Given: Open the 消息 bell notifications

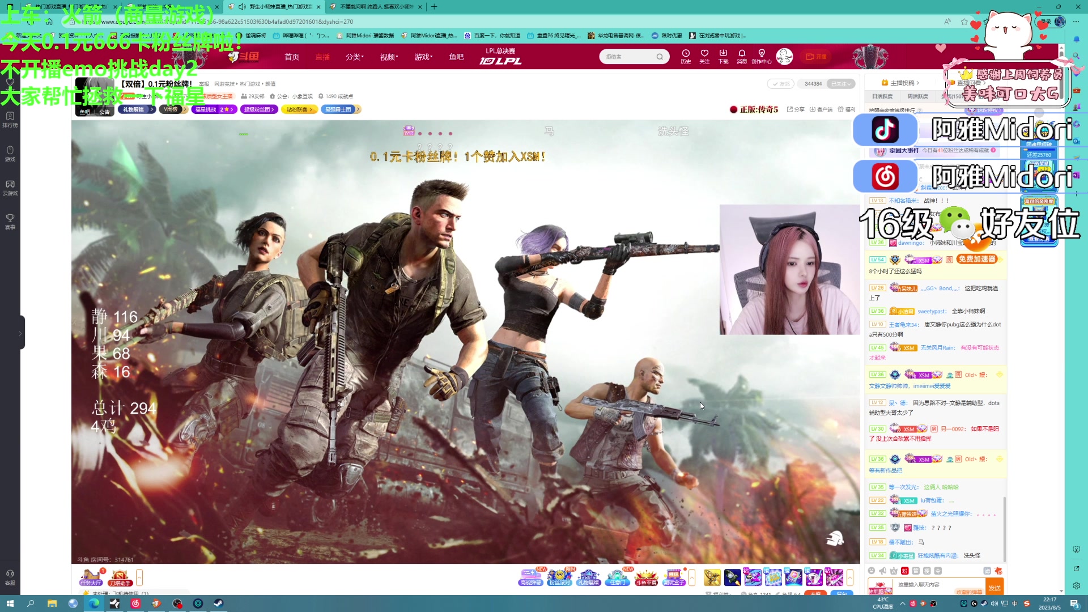Looking at the screenshot, I should (742, 54).
